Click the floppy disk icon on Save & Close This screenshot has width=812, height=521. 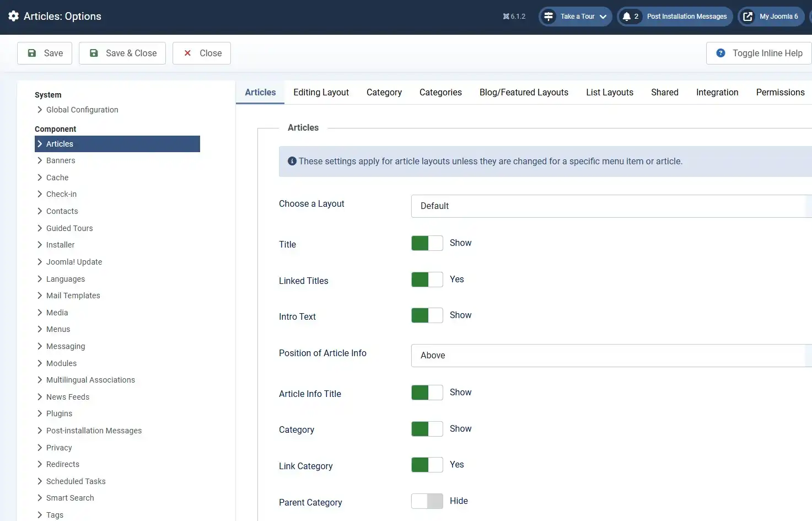click(94, 53)
